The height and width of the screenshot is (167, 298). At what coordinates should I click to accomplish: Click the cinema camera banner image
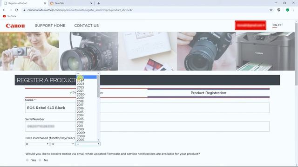pyautogui.click(x=88, y=51)
